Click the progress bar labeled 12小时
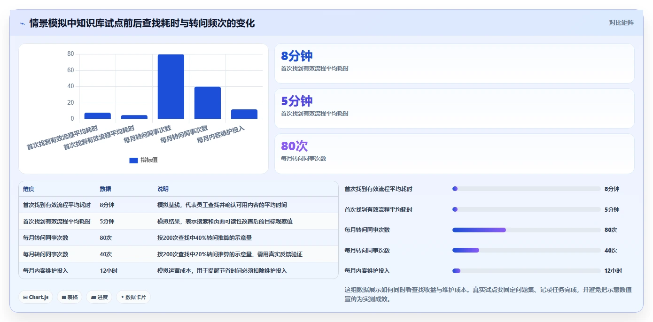Screen dimensions: 653x322 coord(527,271)
